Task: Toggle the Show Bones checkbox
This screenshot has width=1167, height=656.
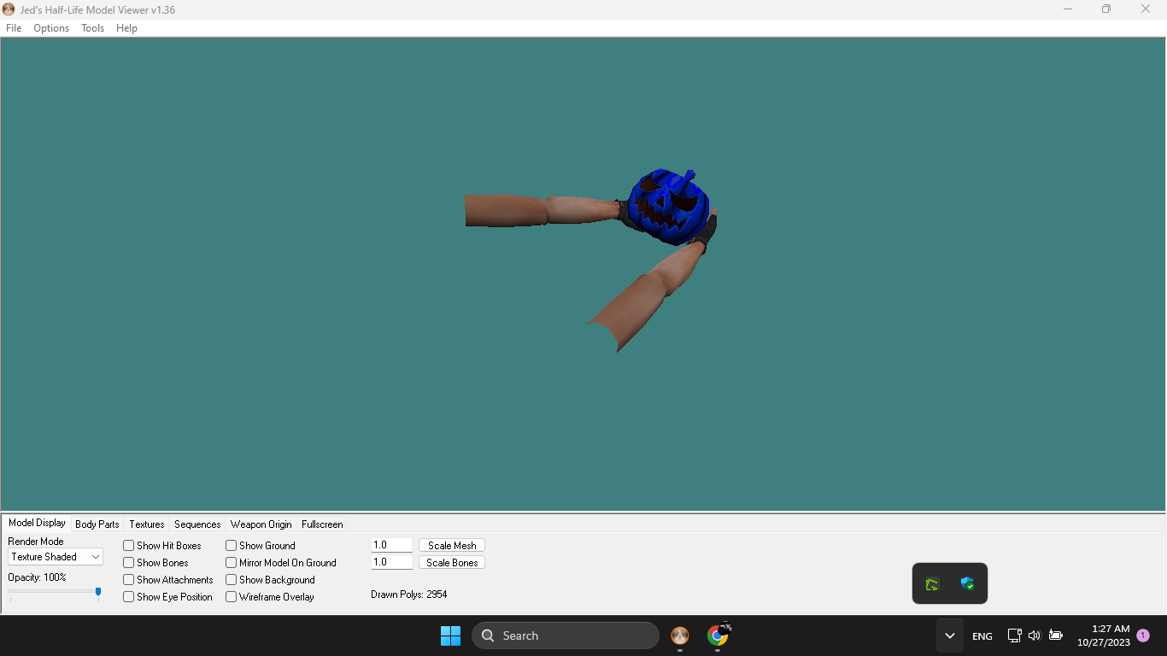Action: pos(129,563)
